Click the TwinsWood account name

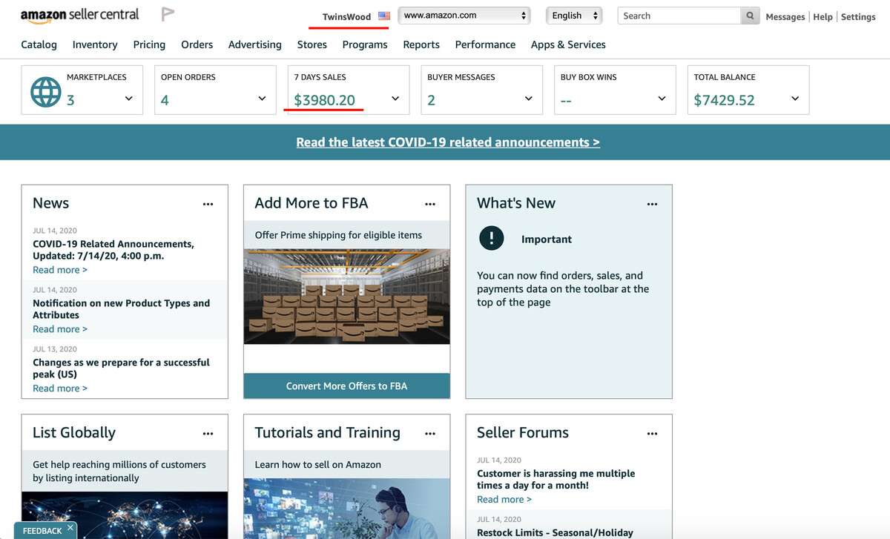point(346,16)
